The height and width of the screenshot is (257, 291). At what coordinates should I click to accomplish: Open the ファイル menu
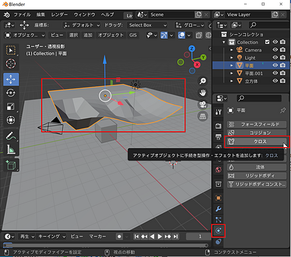coord(22,15)
